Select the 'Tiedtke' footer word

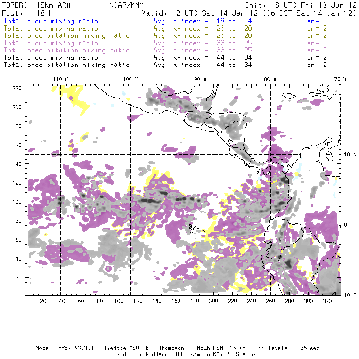point(115,348)
